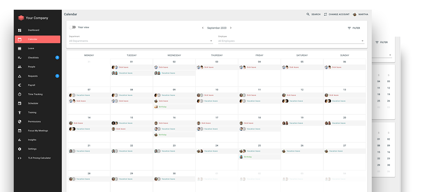
Task: Open Dashboard menu item
Action: [37, 30]
